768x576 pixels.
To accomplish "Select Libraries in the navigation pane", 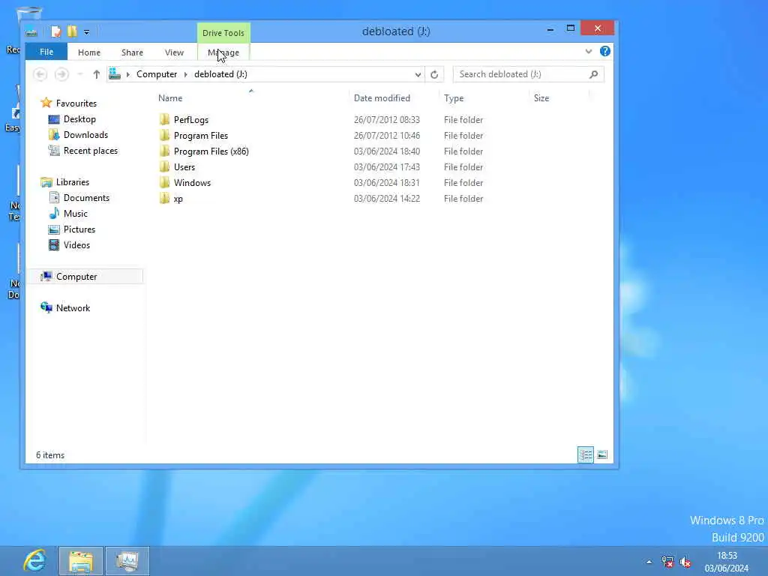I will click(73, 182).
